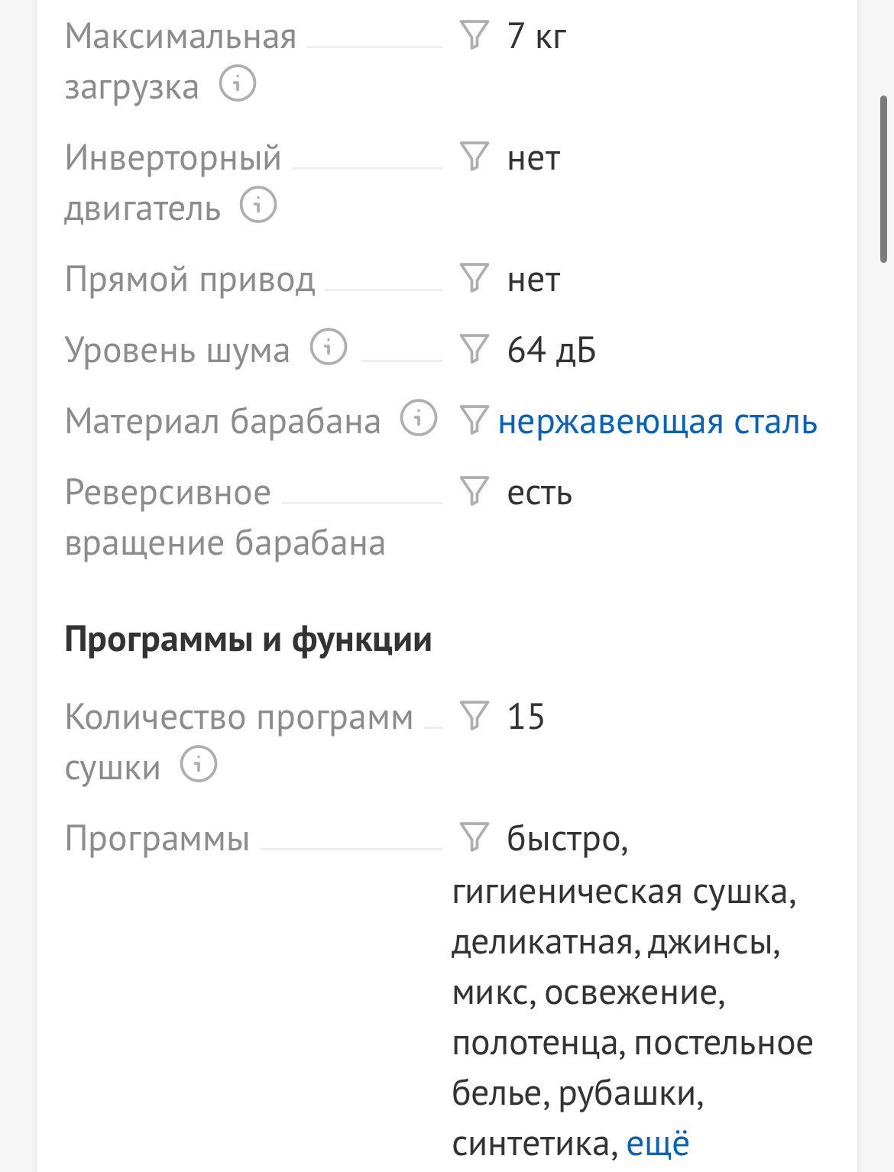Viewport: 894px width, 1172px height.
Task: Click the Программы и функции heading
Action: [x=248, y=639]
